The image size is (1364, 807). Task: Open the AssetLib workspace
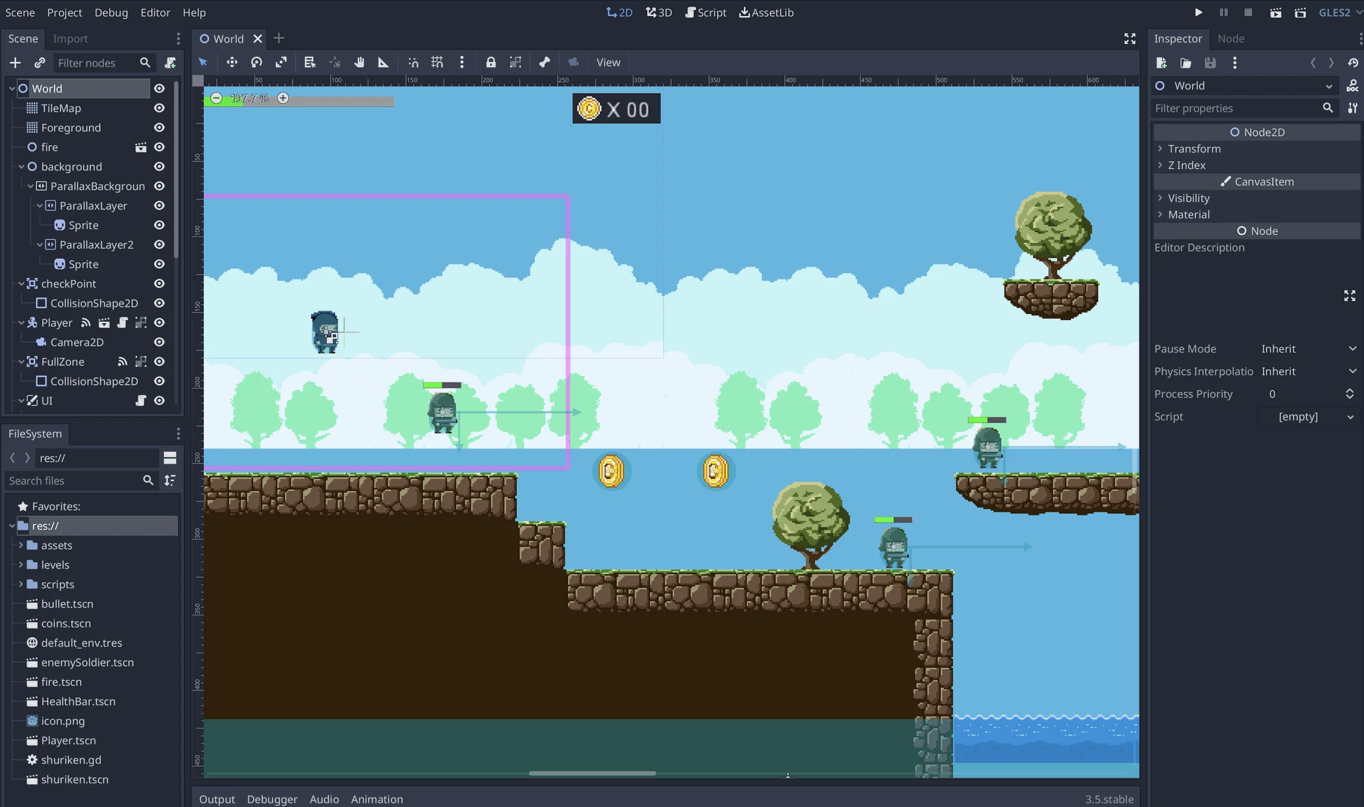(x=767, y=13)
